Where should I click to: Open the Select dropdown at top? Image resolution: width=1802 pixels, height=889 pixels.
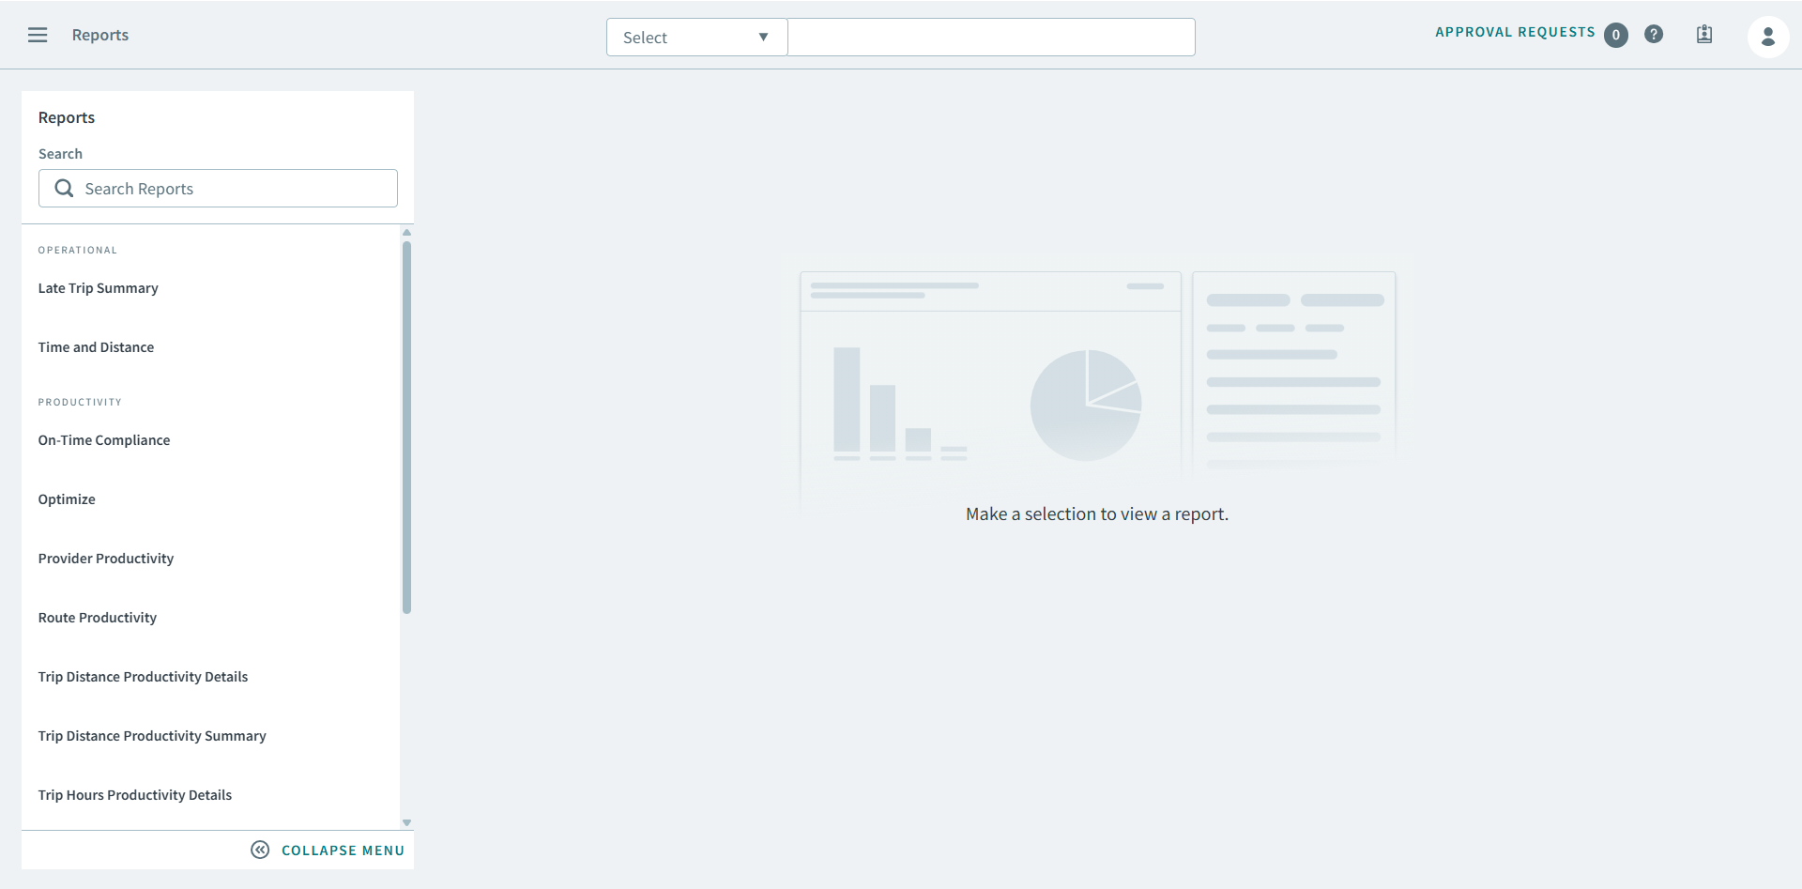695,37
